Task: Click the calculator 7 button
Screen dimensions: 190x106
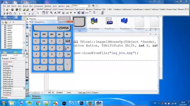Action: 36,48
